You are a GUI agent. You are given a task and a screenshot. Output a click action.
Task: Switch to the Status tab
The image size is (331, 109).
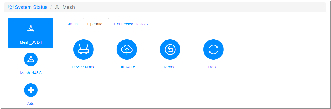72,24
